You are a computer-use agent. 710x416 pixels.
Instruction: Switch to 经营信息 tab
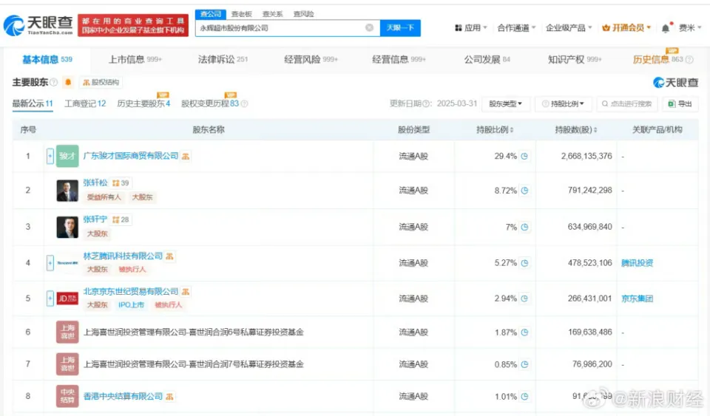(399, 60)
